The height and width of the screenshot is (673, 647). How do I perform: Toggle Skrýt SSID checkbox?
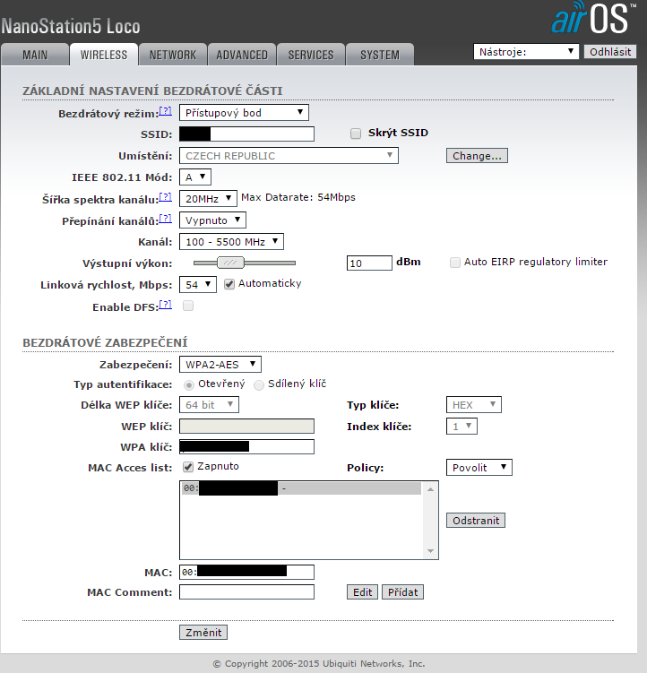[x=356, y=134]
